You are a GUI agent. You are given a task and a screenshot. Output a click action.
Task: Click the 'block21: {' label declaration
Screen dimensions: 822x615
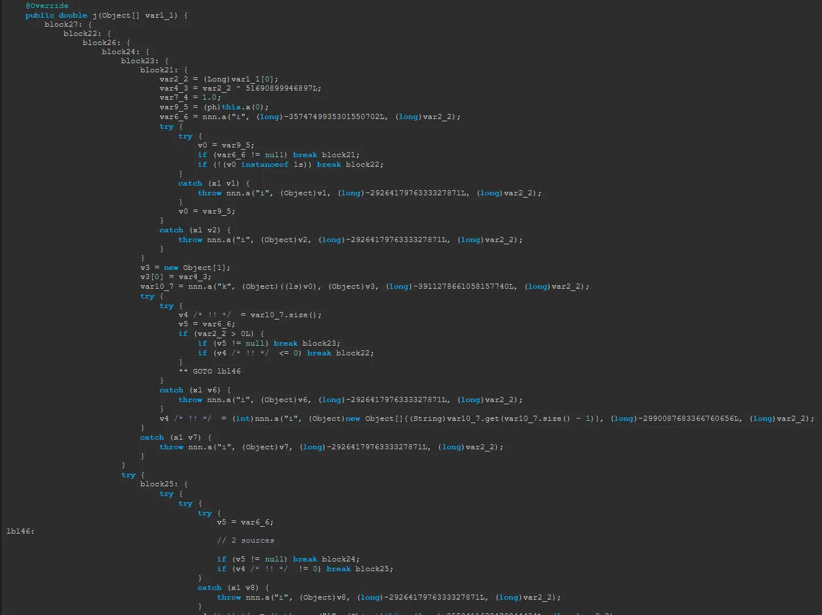click(163, 70)
